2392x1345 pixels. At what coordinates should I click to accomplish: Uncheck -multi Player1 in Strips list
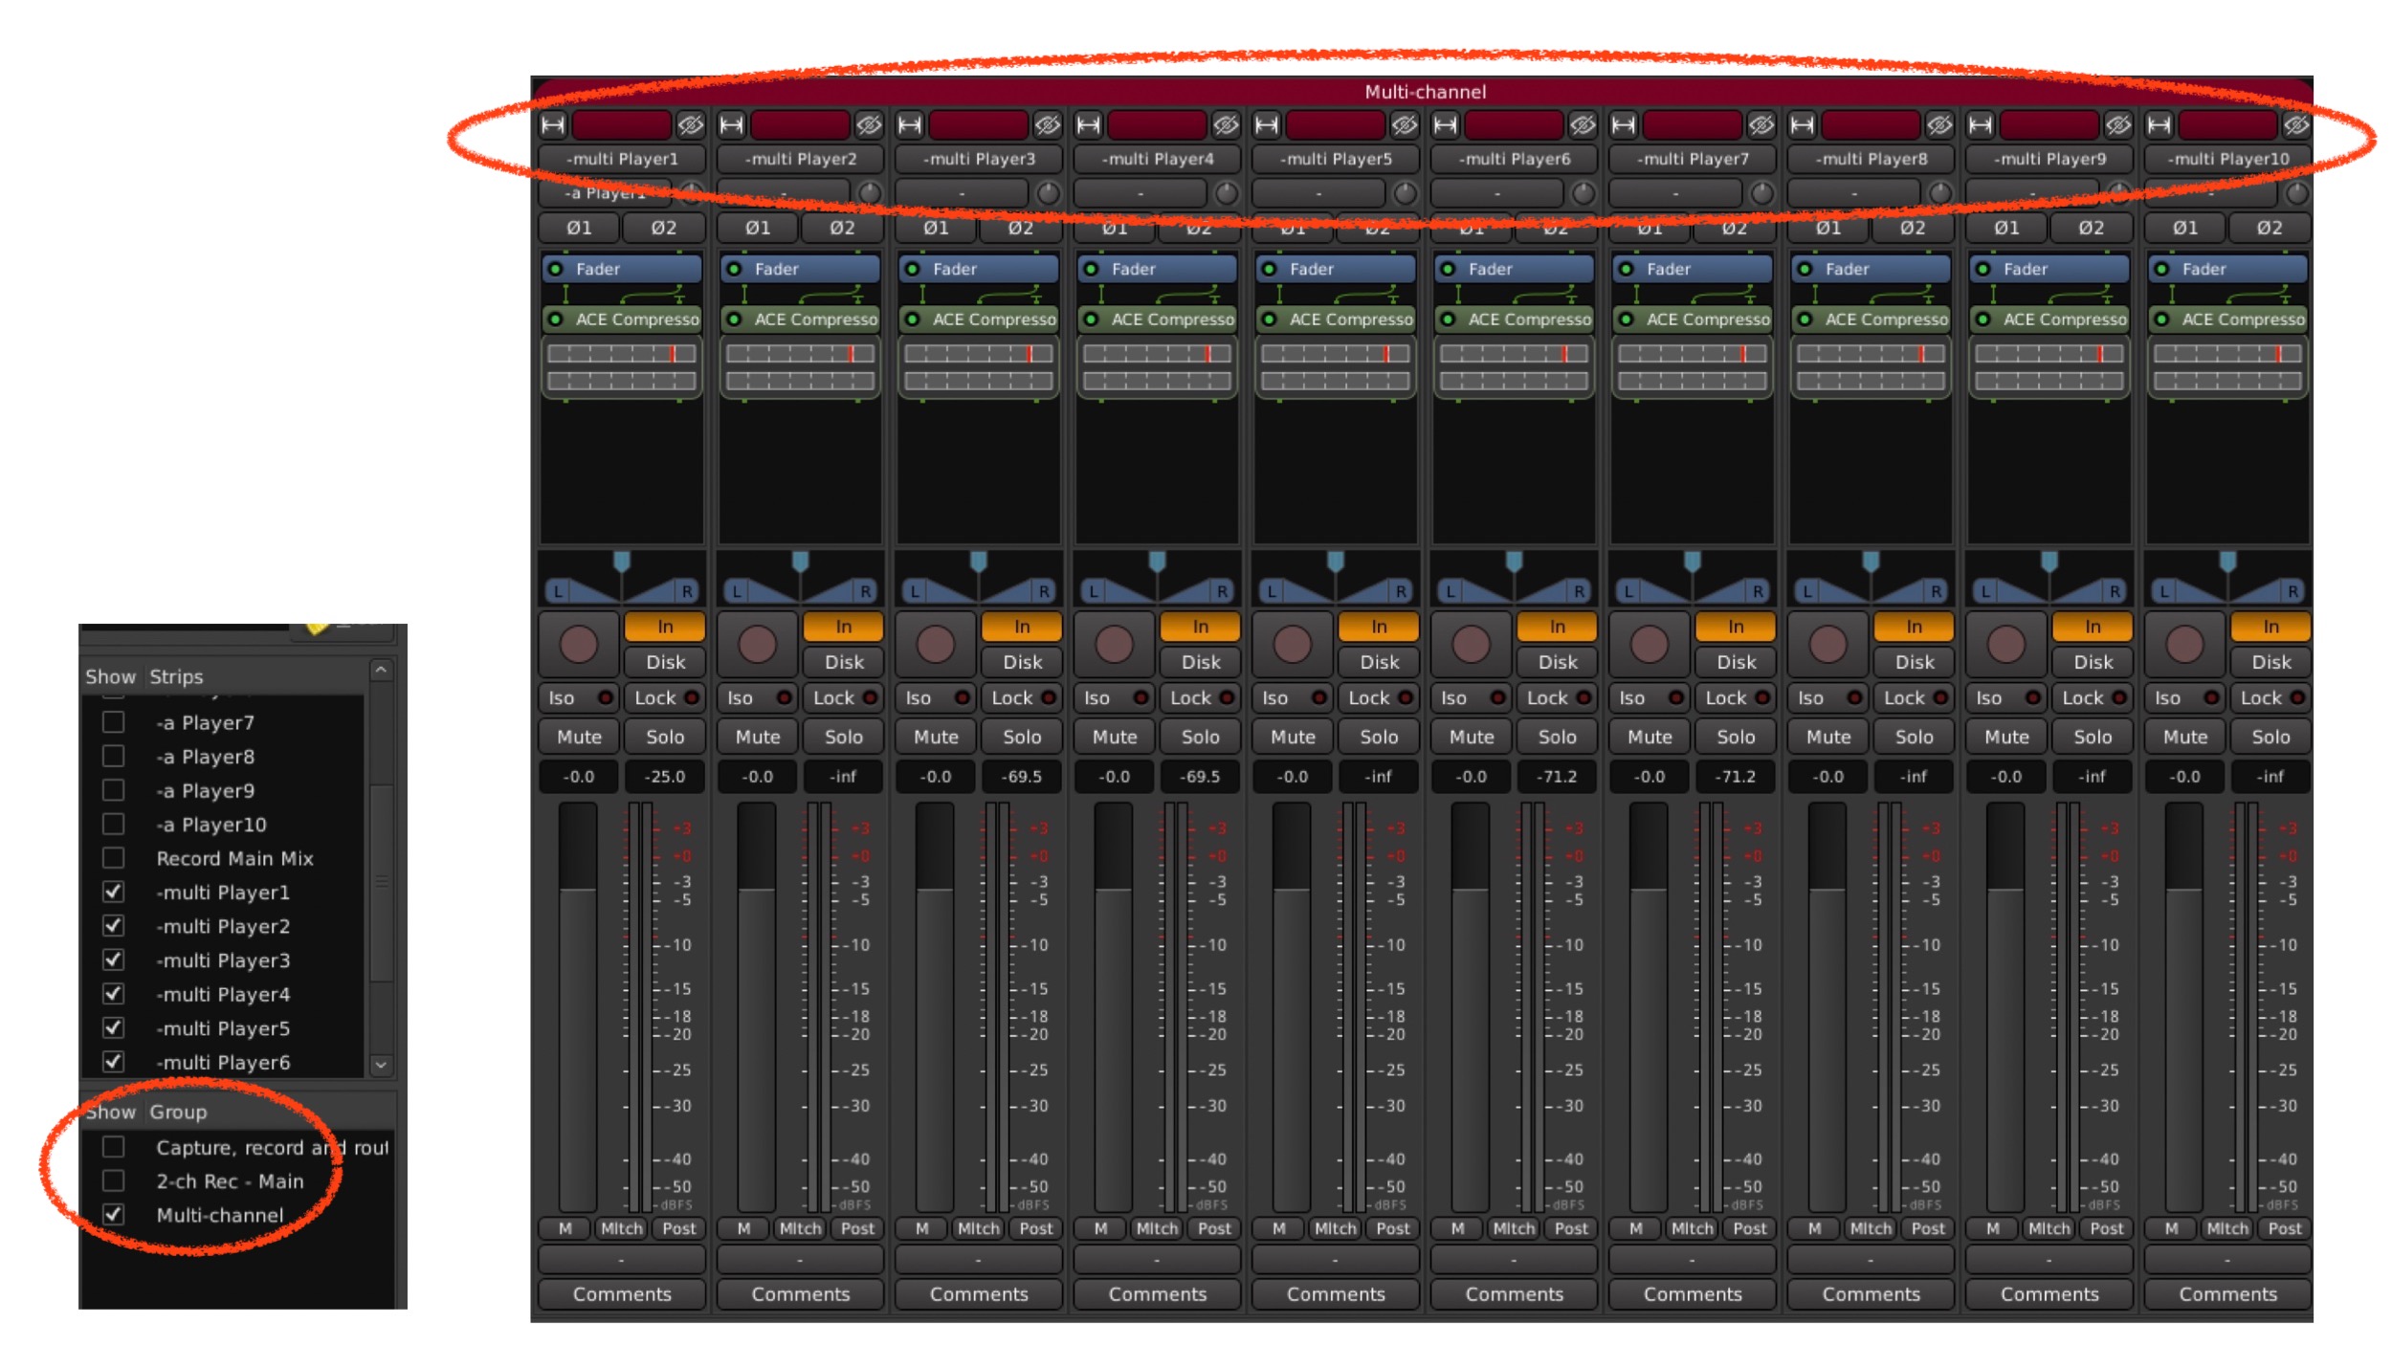tap(113, 892)
